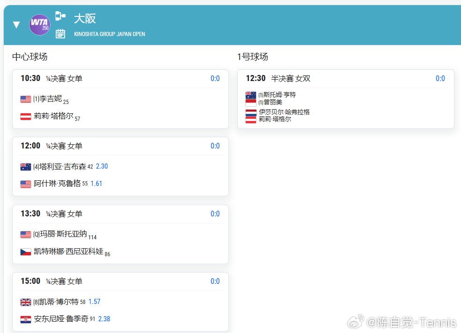Image resolution: width=461 pixels, height=333 pixels.
Task: Open doubles player 莉莉·塔格尔 on 1号球场
Action: click(275, 119)
